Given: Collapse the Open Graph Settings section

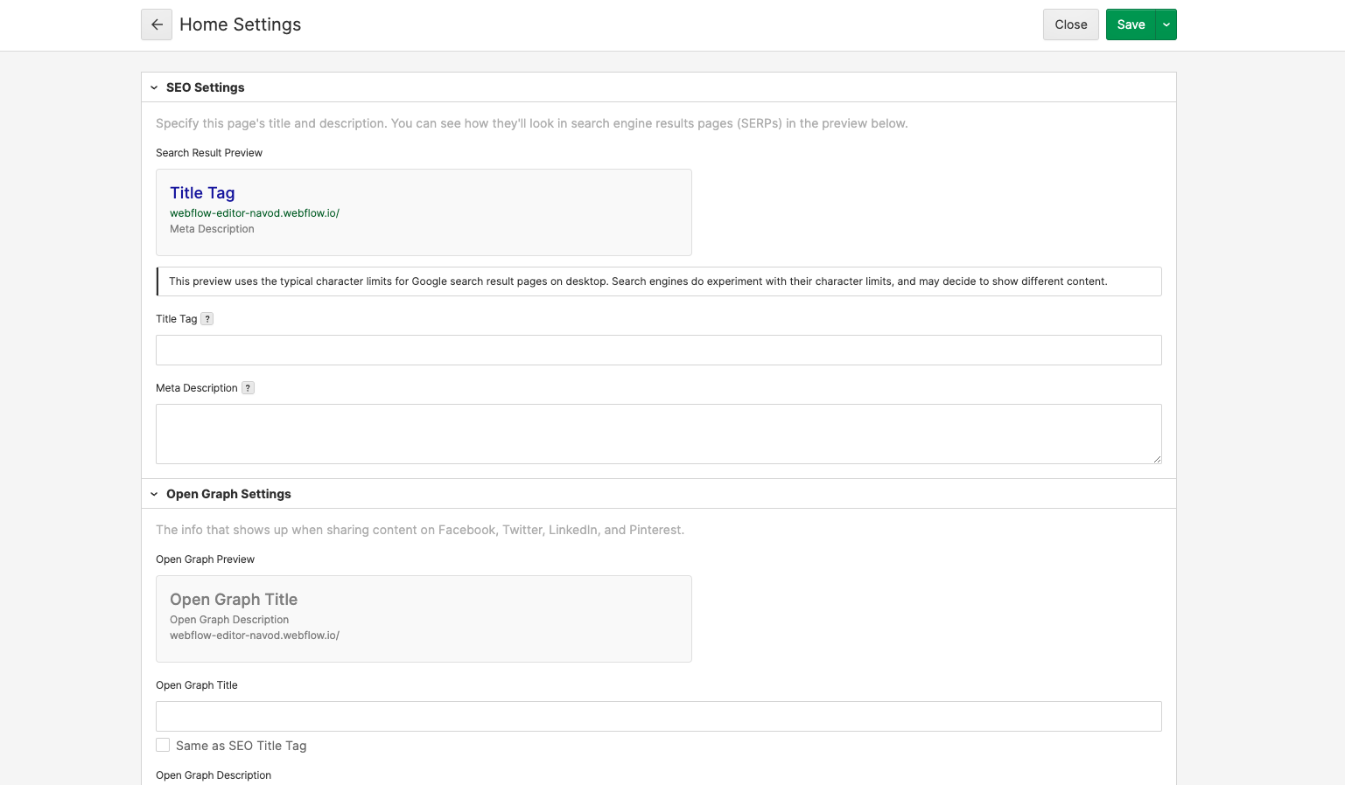Looking at the screenshot, I should 154,494.
